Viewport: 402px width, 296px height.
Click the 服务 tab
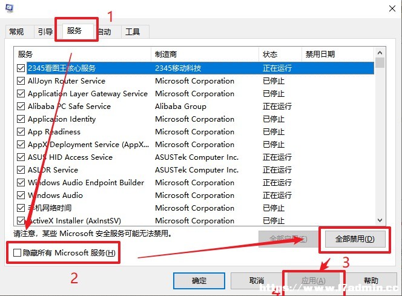pyautogui.click(x=74, y=31)
